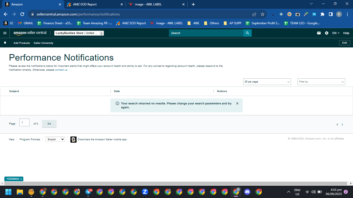Click the bookmark flag icon
Viewport: 353px width, 198px height.
tap(5, 43)
